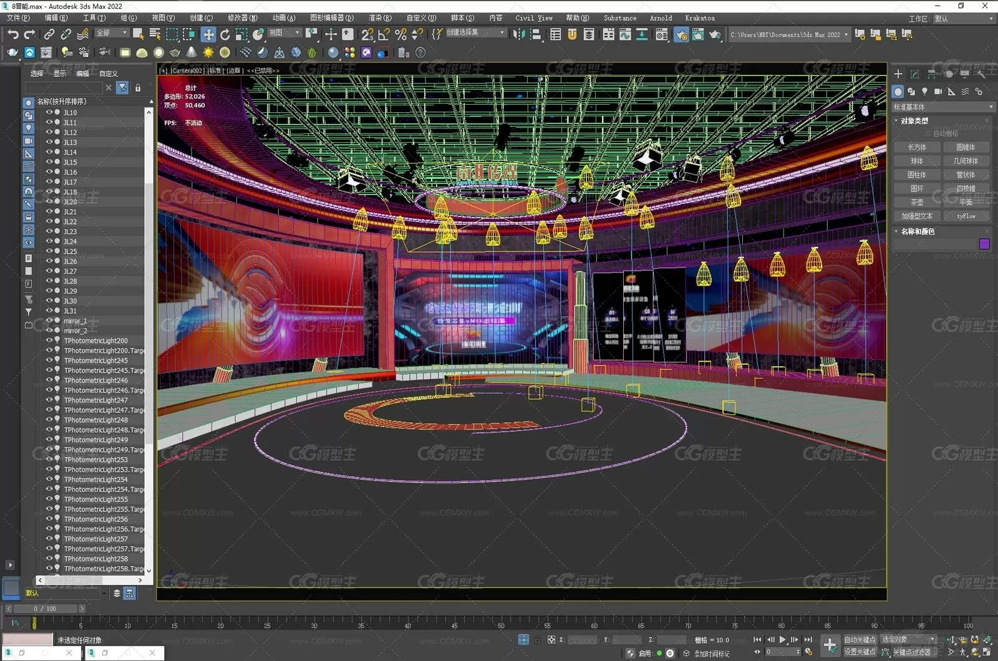Click the cone primitive icon
Viewport: 998px width, 661px height.
coord(191,53)
